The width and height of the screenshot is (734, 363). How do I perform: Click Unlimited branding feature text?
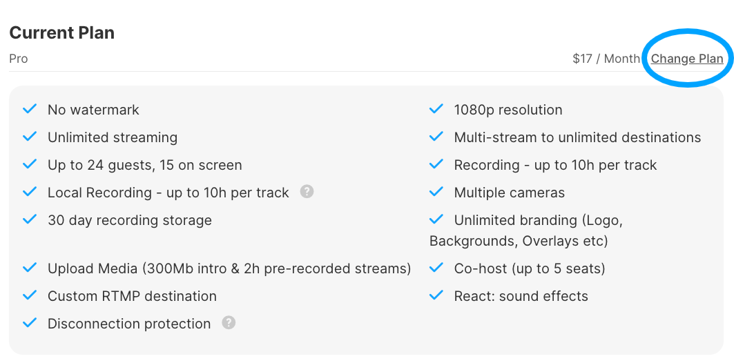(x=526, y=230)
